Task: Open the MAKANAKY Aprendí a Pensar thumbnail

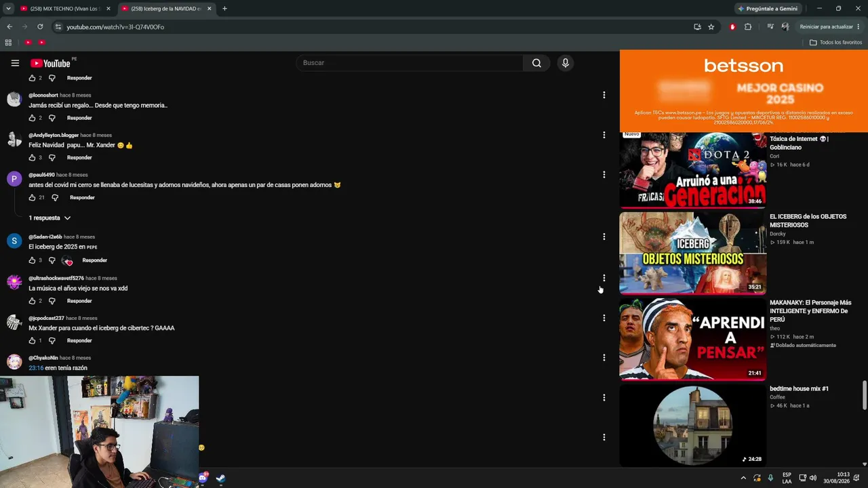Action: click(x=692, y=340)
